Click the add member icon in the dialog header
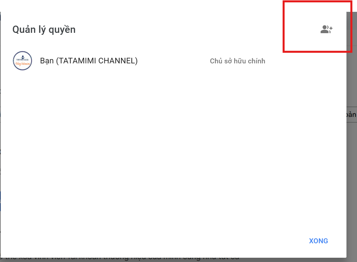357x262 pixels. coord(326,29)
